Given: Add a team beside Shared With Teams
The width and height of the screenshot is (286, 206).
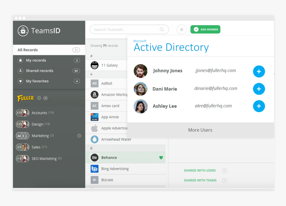Looking at the screenshot, I should (224, 180).
